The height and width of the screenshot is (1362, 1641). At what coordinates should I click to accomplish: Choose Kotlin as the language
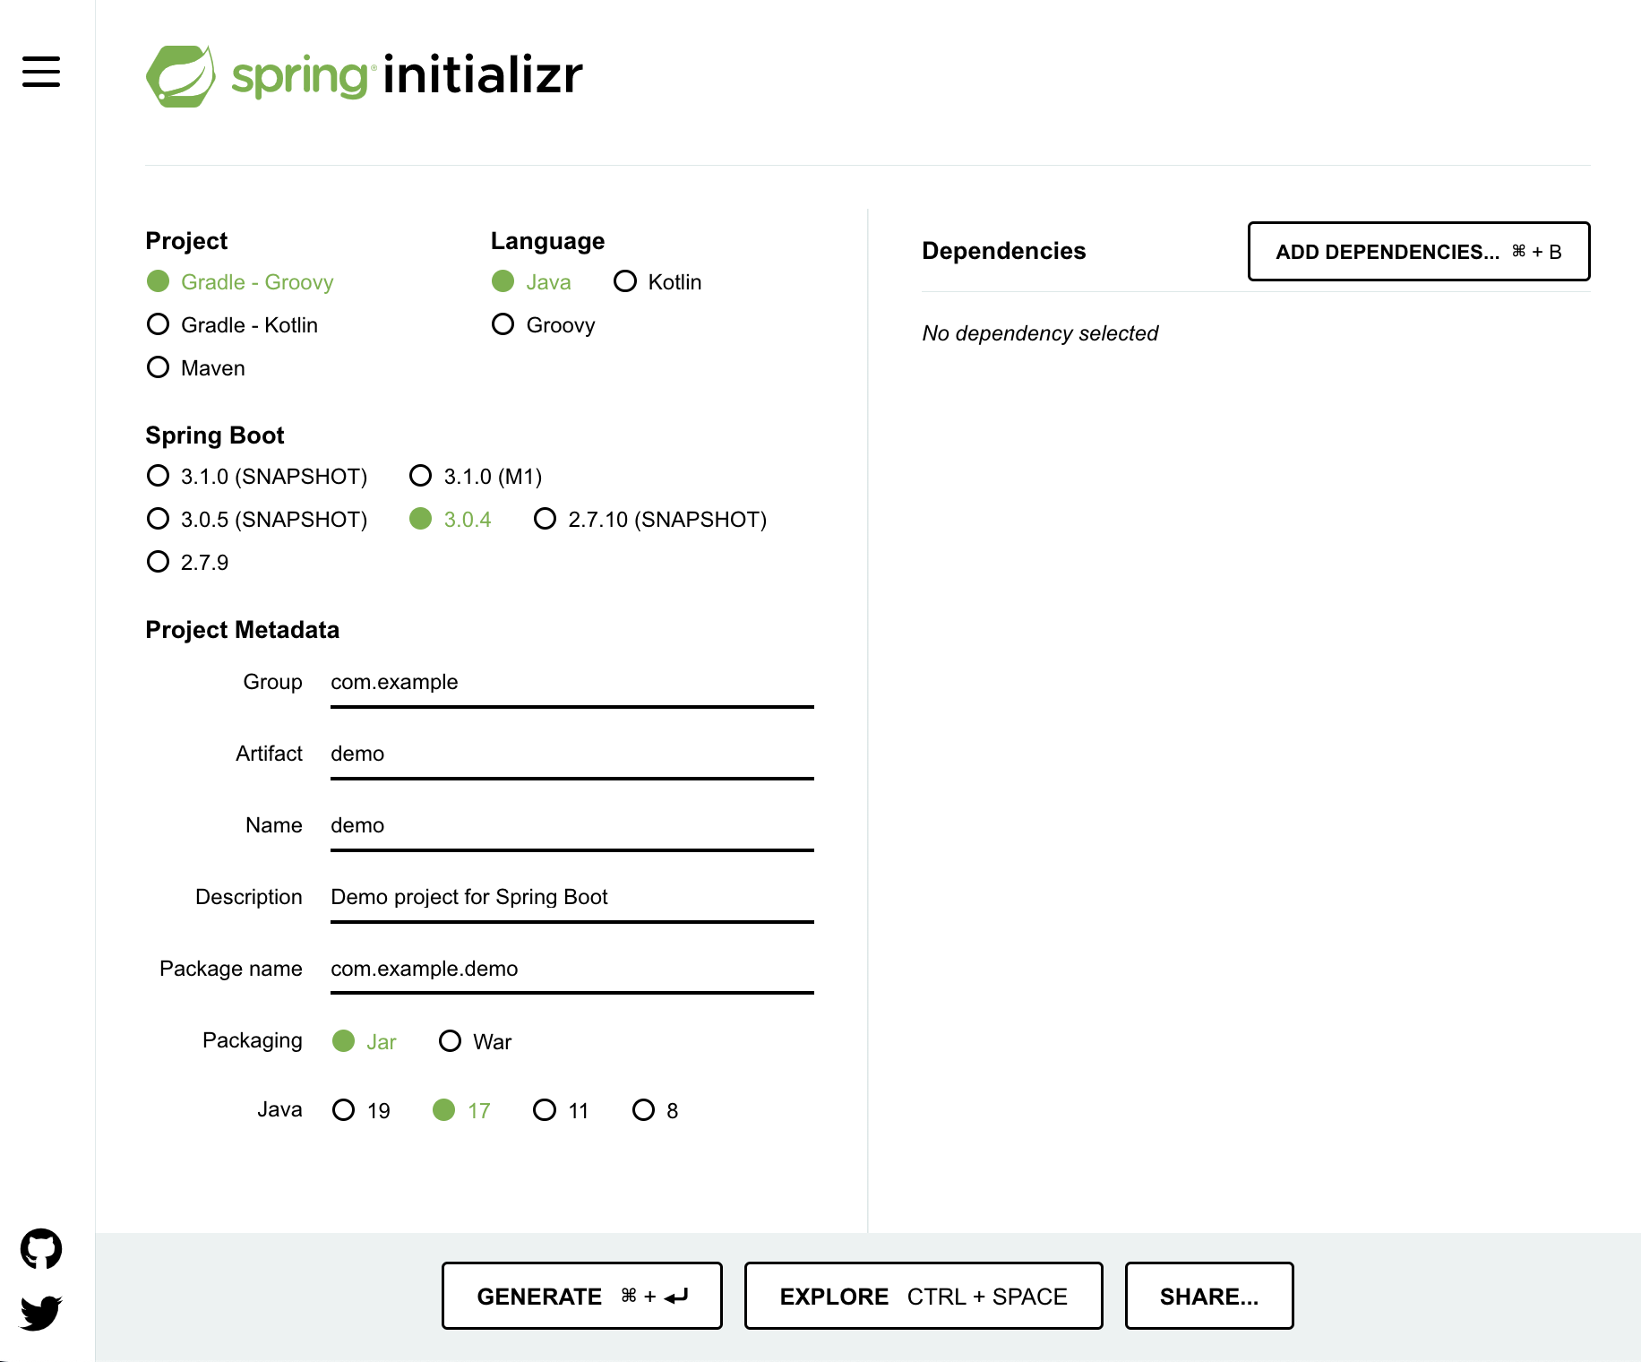pyautogui.click(x=657, y=282)
